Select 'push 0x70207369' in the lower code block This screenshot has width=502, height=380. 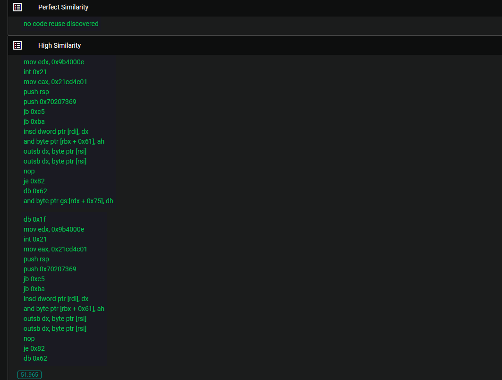click(x=50, y=269)
